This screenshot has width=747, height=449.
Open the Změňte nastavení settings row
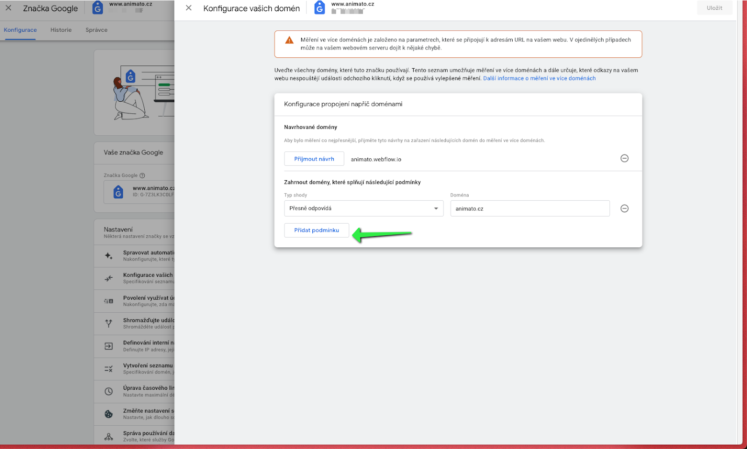[x=134, y=414]
